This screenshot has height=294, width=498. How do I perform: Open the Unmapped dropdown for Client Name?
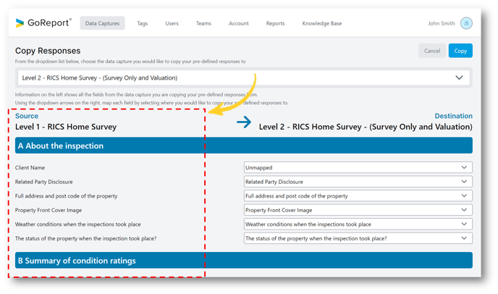tap(358, 167)
